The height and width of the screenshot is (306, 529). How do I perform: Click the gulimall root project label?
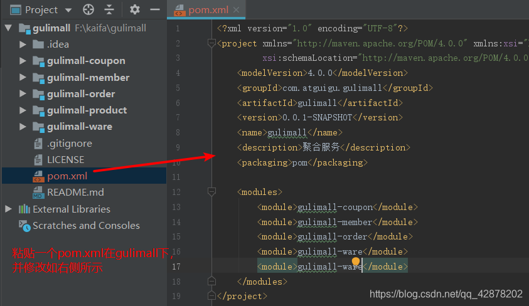point(51,28)
